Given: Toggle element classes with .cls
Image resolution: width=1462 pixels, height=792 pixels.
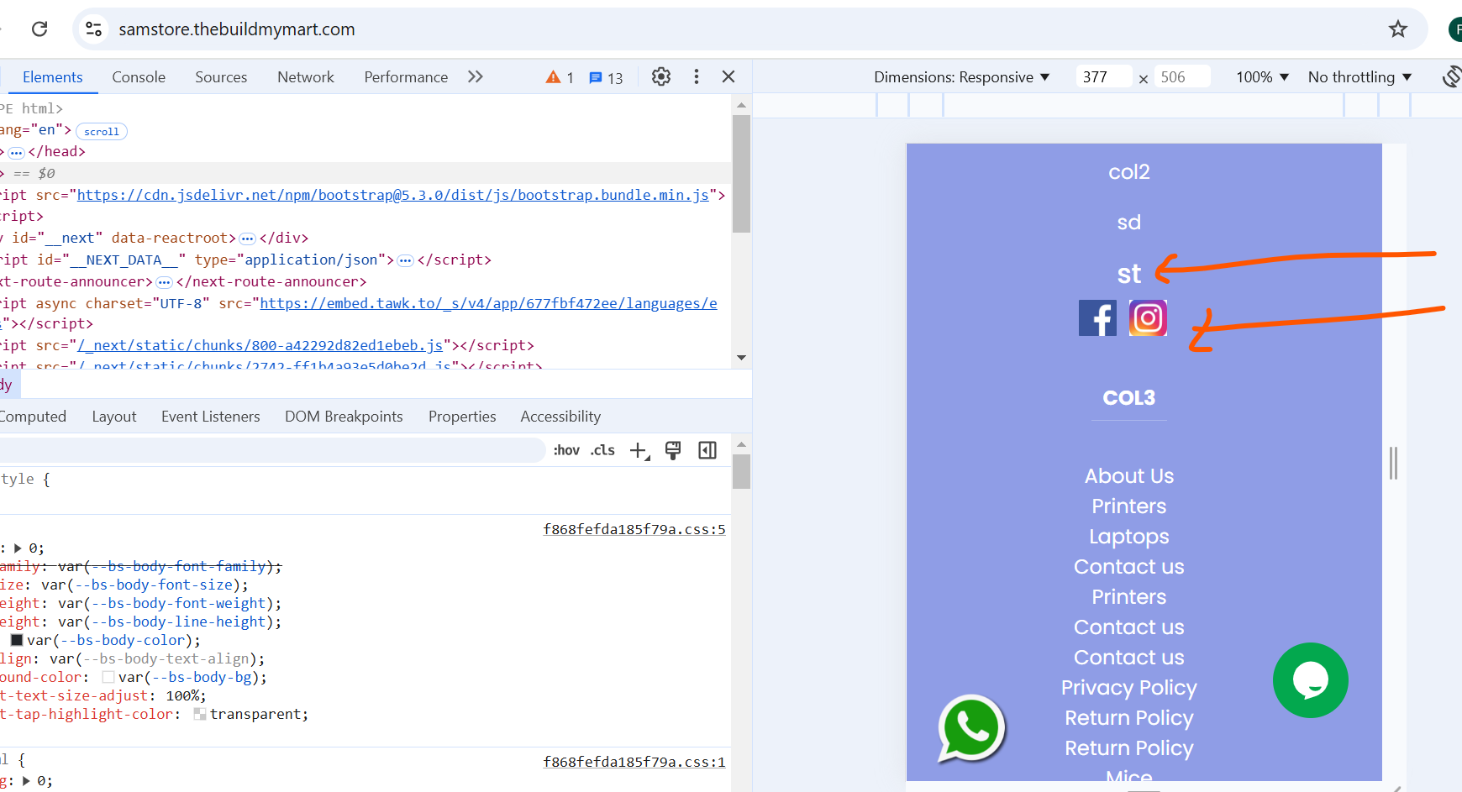Looking at the screenshot, I should pos(602,450).
